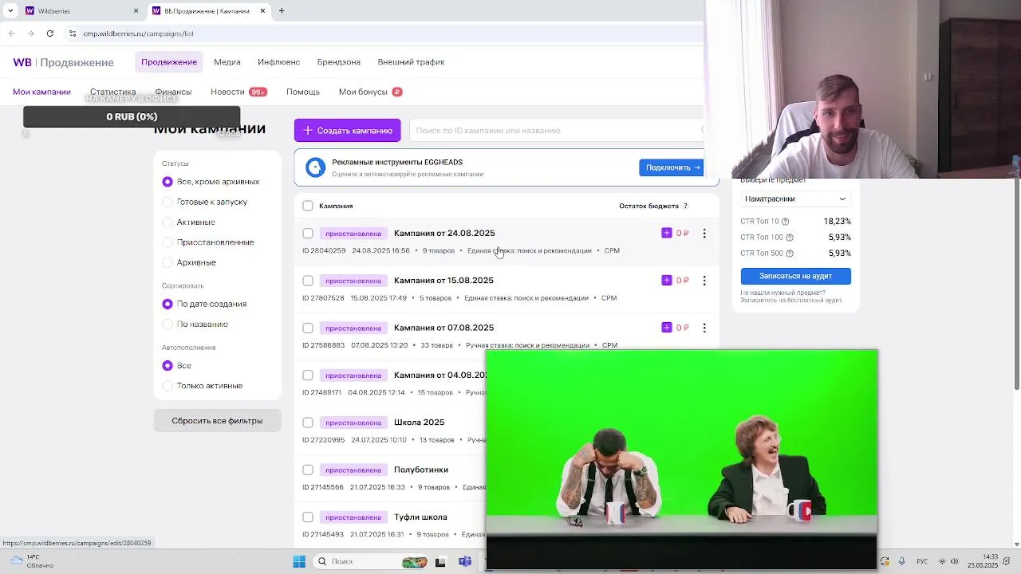Select Все, кроме архивных status filter
The width and height of the screenshot is (1021, 574).
coord(168,182)
